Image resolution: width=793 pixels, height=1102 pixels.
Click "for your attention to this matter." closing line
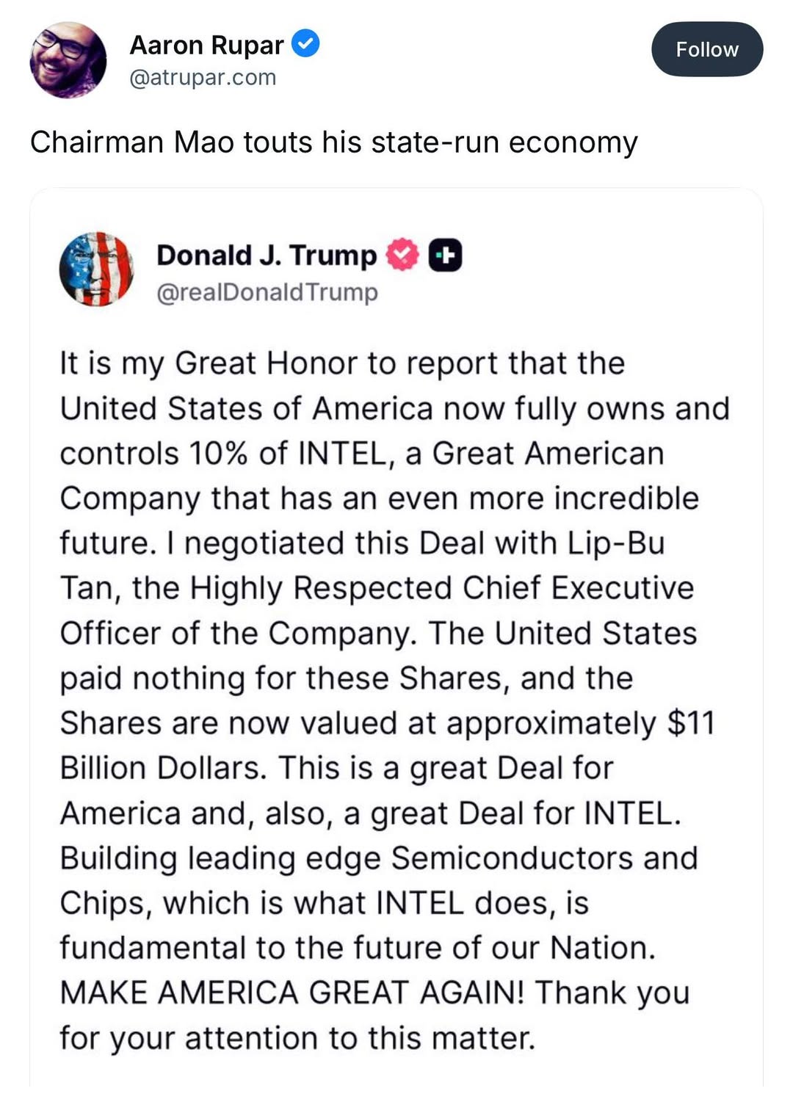click(297, 1038)
